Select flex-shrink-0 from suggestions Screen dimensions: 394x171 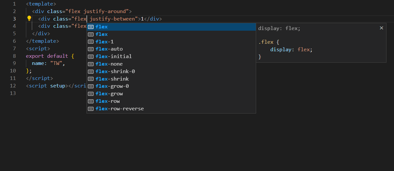[x=171, y=71]
